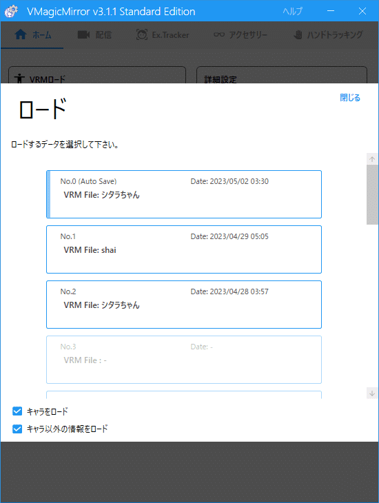The image size is (379, 503).
Task: Close the VMagicMirror window
Action: (362, 11)
